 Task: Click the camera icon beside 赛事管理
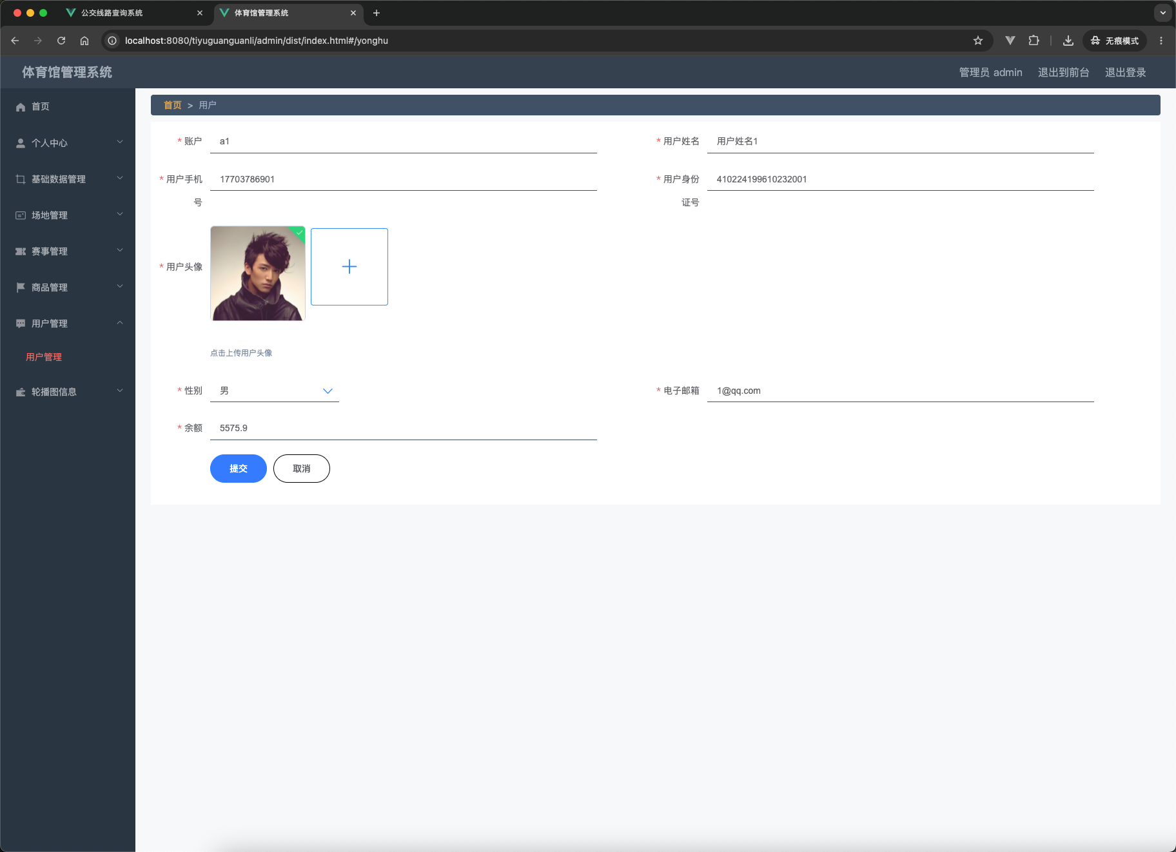[21, 251]
